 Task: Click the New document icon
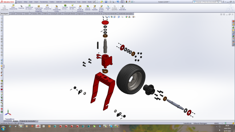coord(97,2)
